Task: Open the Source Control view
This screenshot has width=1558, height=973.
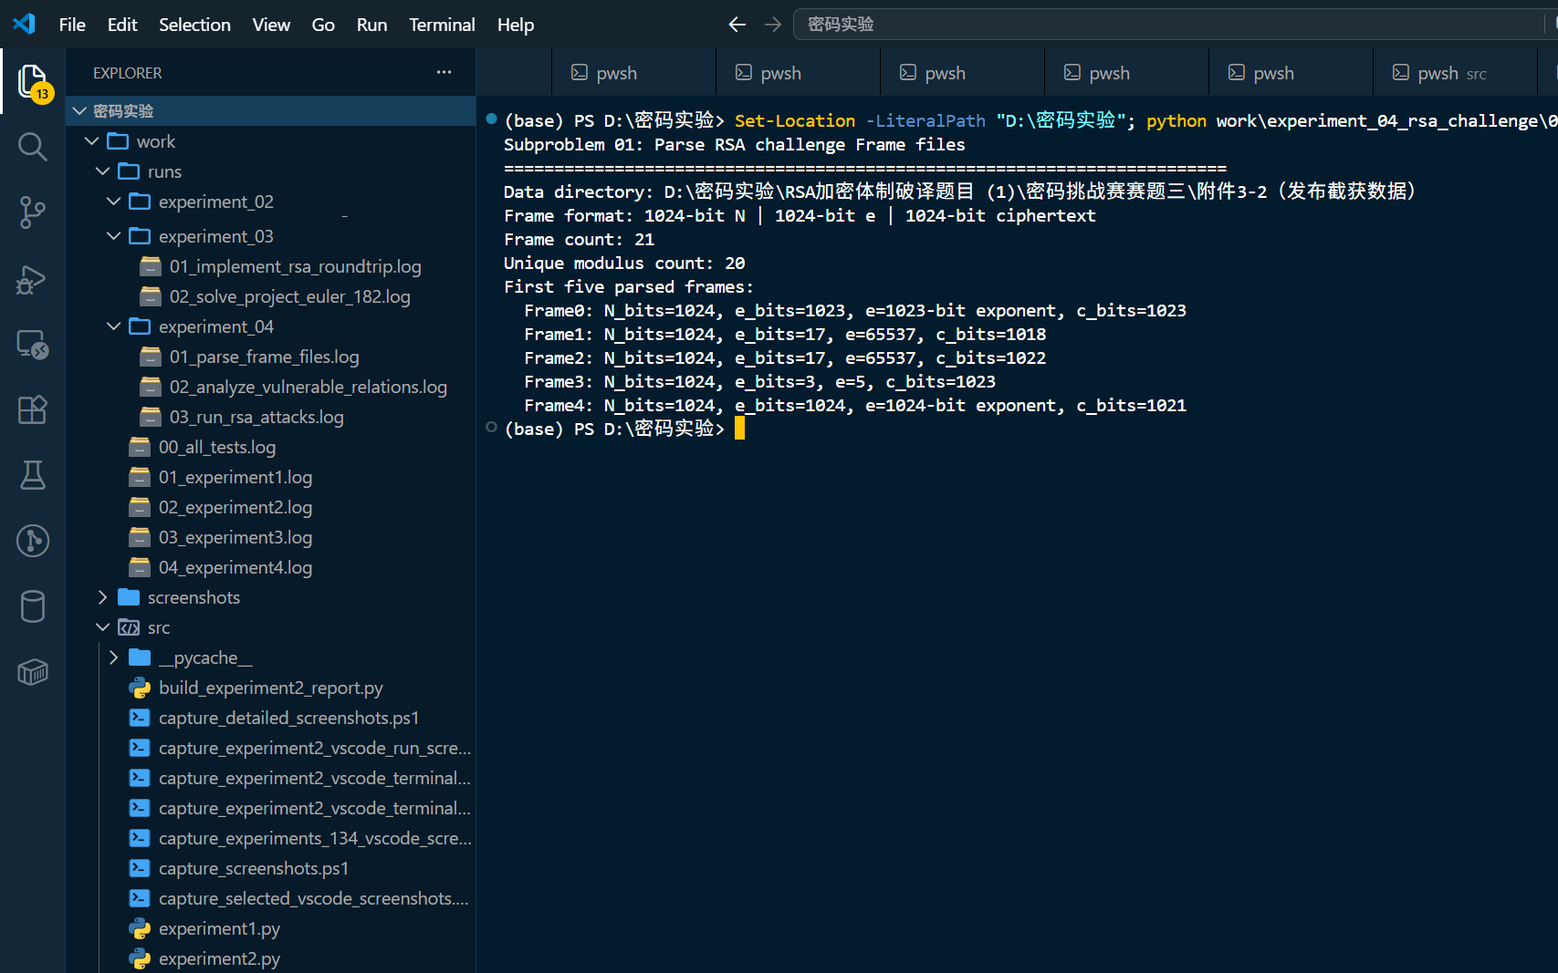Action: click(x=33, y=212)
